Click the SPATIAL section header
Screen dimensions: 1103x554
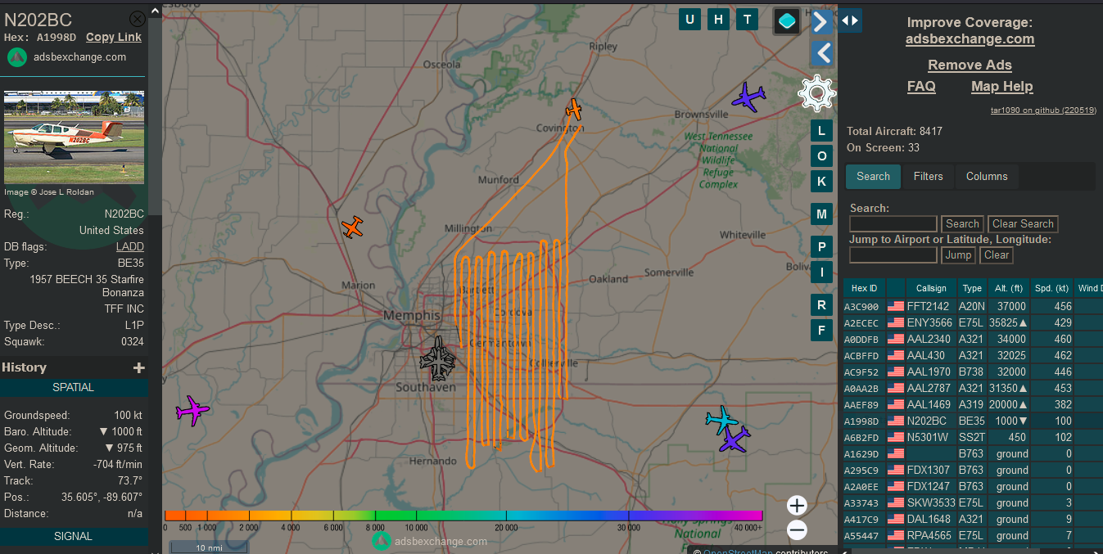(x=74, y=388)
